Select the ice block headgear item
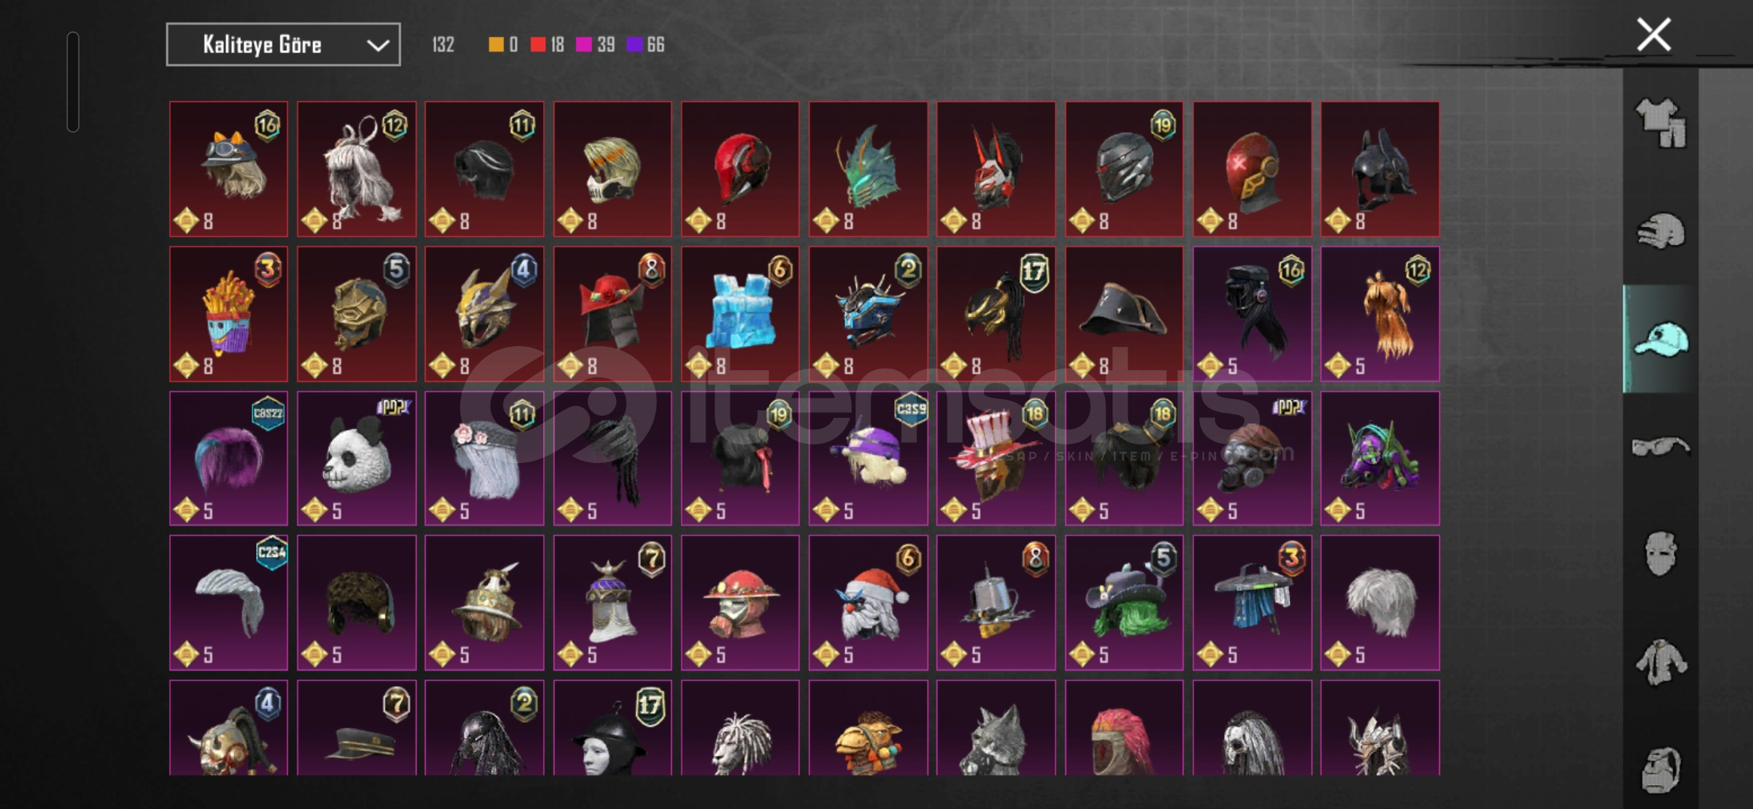The height and width of the screenshot is (809, 1753). coord(740,314)
